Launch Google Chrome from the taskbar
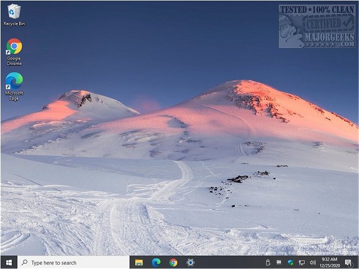359x269 pixels. coord(173,262)
